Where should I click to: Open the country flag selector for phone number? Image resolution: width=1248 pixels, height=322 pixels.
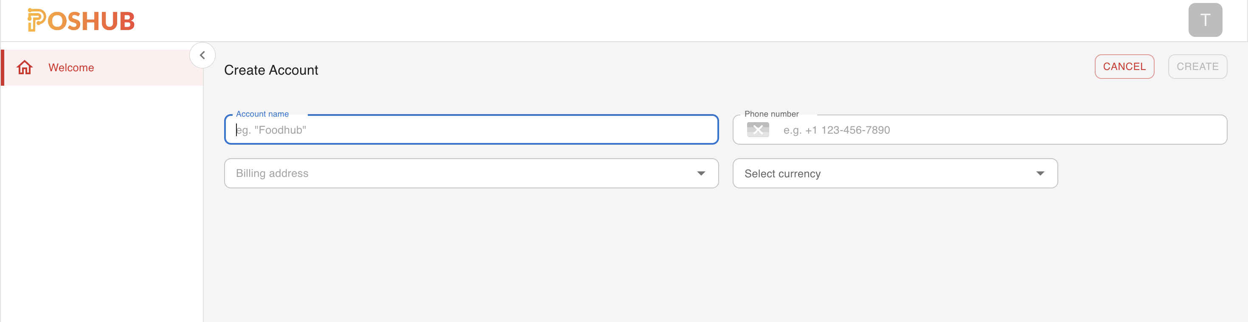point(758,129)
